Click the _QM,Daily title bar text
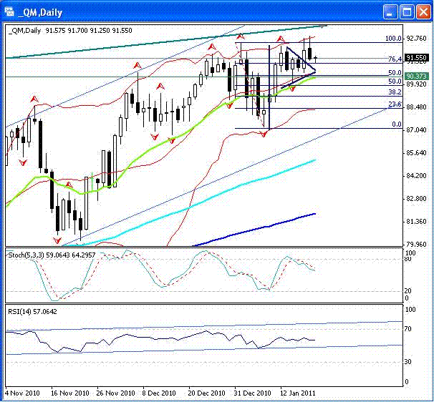 click(x=40, y=12)
